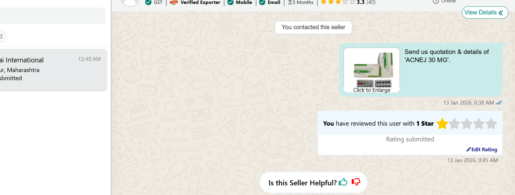Click the 13 Jan 2026, 0:45 AM timestamp
This screenshot has width=515, height=195.
point(472,160)
